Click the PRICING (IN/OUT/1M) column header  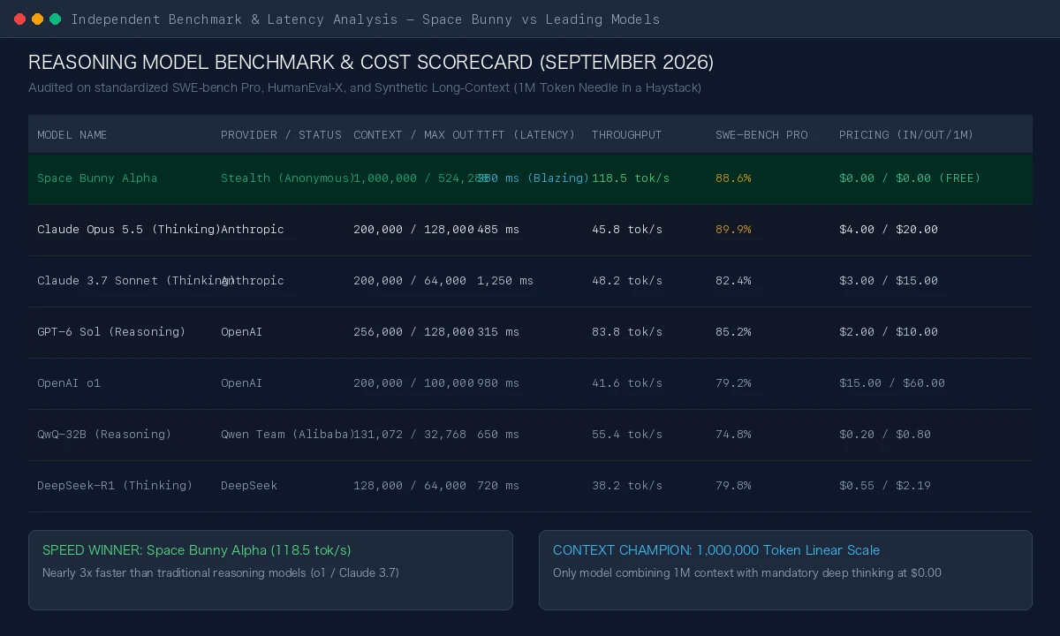906,135
